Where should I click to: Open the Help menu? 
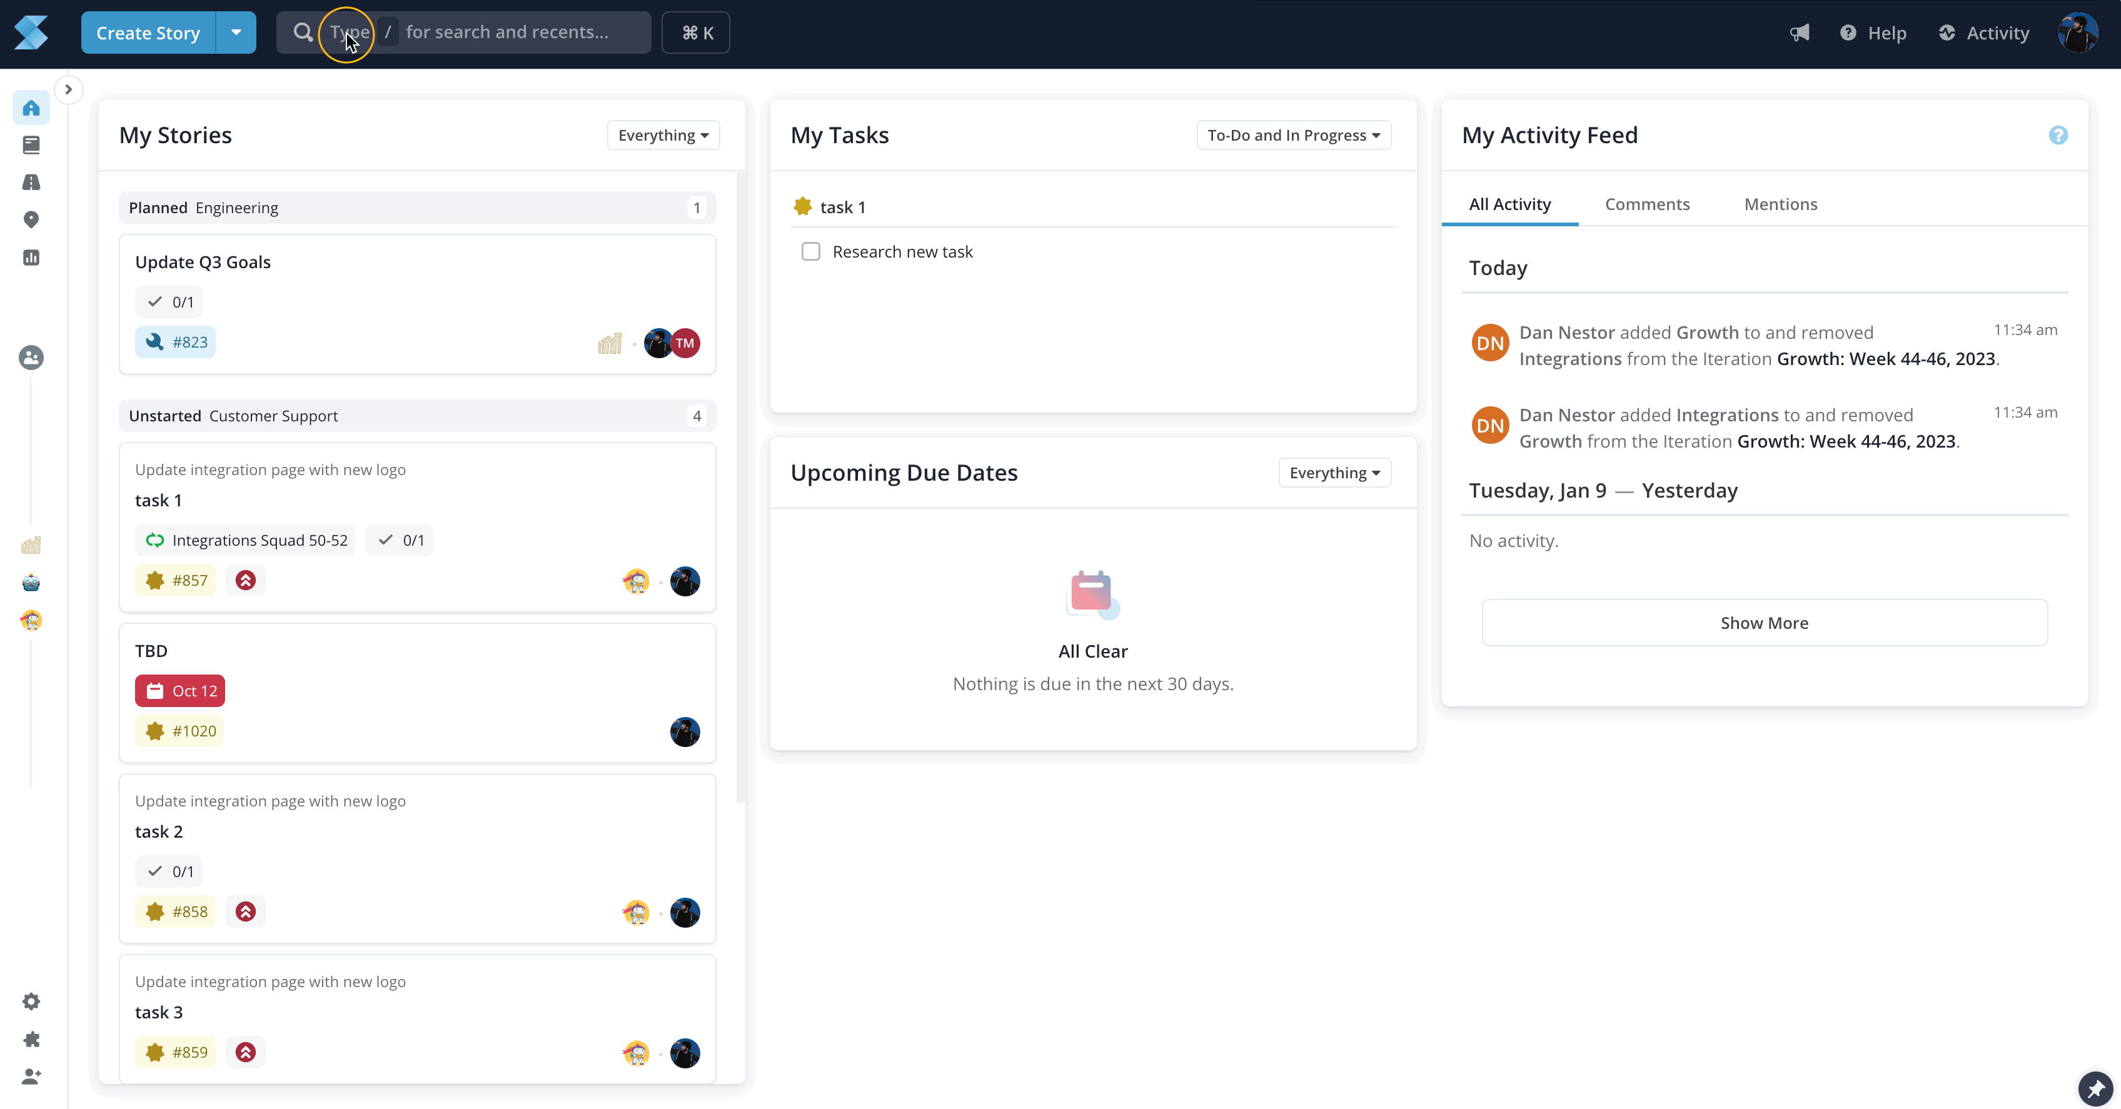tap(1873, 33)
